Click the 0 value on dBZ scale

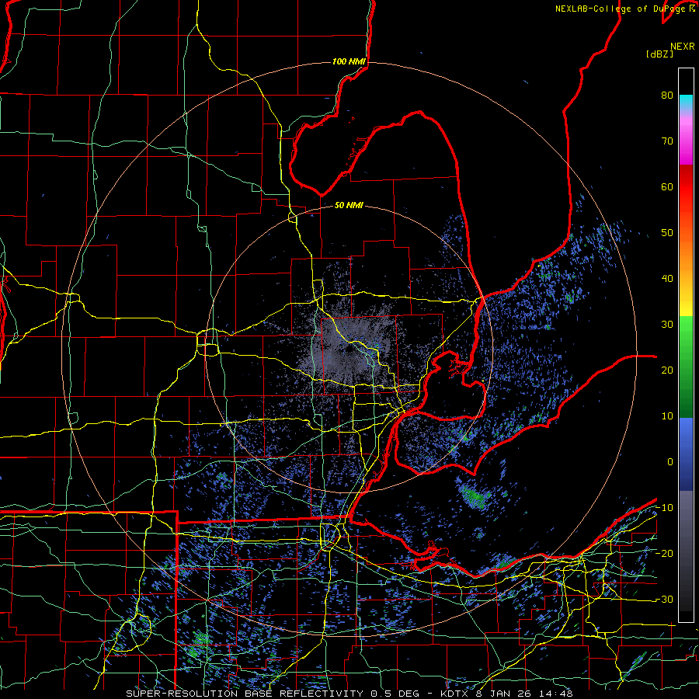[670, 462]
